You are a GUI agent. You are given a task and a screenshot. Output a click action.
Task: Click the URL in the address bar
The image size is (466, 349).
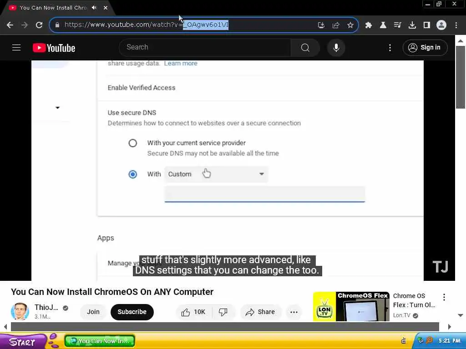coord(147,25)
